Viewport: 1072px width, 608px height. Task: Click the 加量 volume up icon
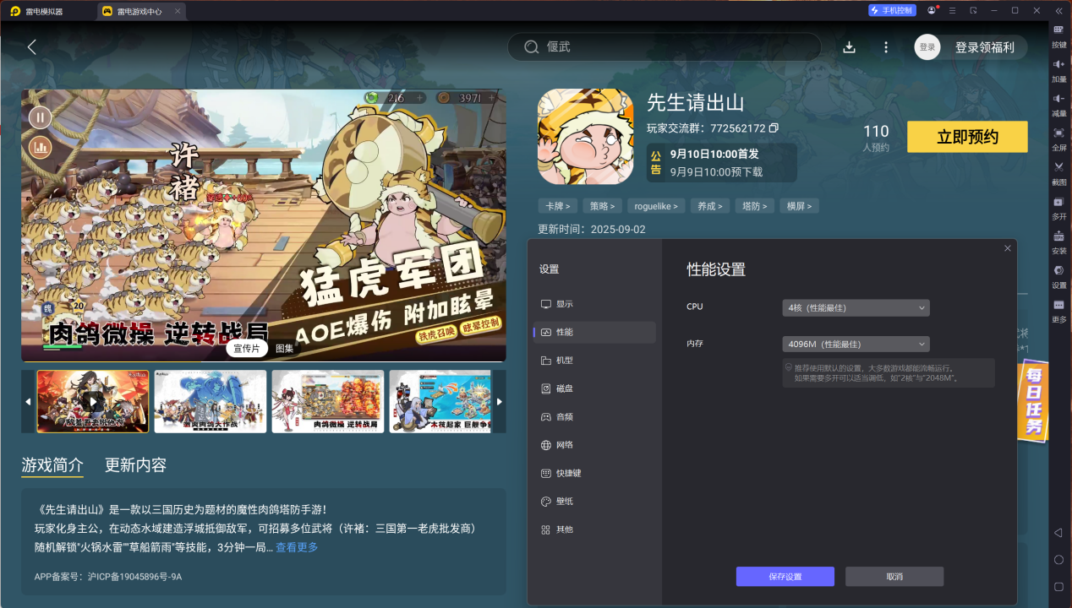pyautogui.click(x=1058, y=64)
